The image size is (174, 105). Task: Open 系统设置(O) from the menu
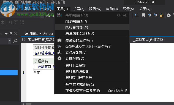coord(92,59)
